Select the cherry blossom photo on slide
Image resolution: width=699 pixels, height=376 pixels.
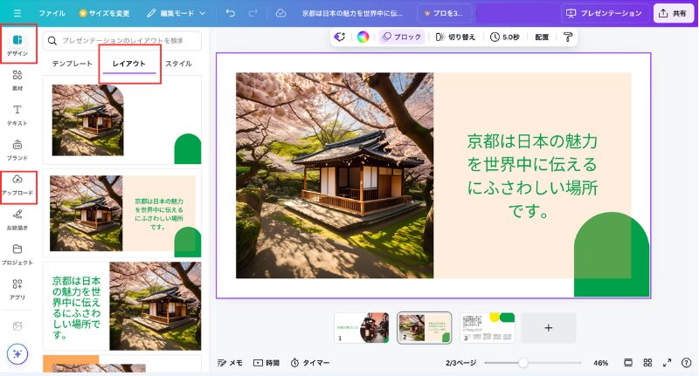[x=335, y=175]
